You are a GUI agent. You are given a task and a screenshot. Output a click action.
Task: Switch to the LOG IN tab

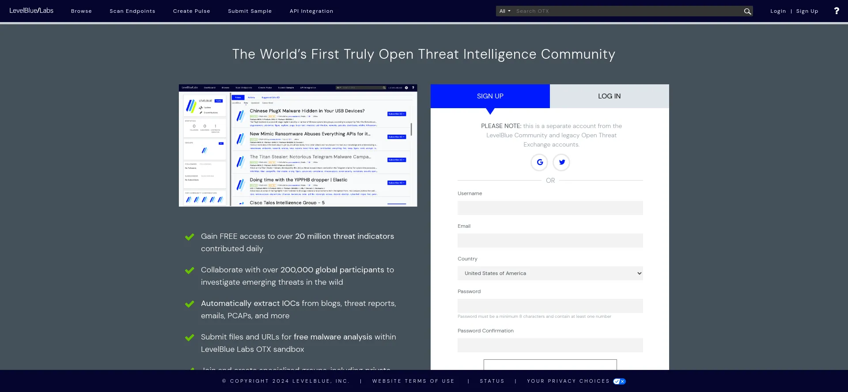609,96
